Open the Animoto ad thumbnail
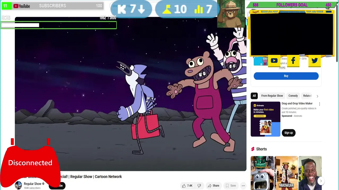 (265, 119)
